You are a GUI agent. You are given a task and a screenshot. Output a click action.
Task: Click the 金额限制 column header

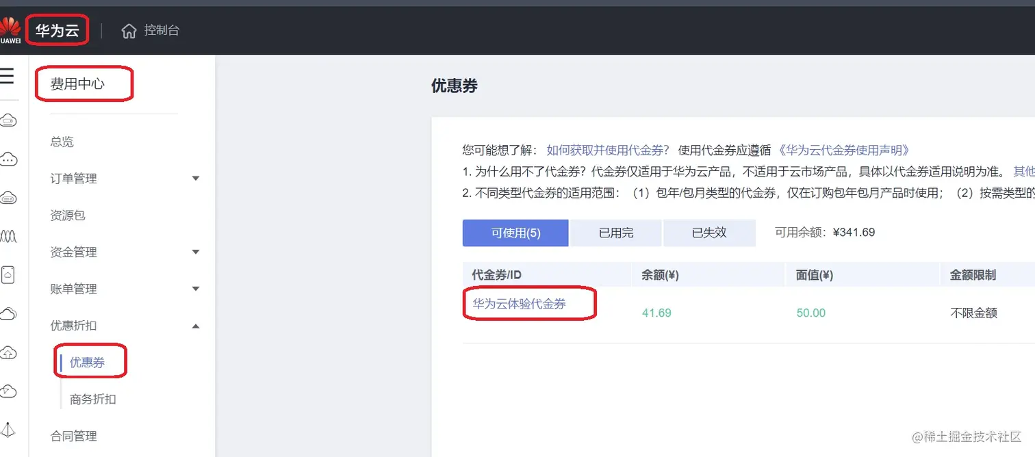point(973,275)
